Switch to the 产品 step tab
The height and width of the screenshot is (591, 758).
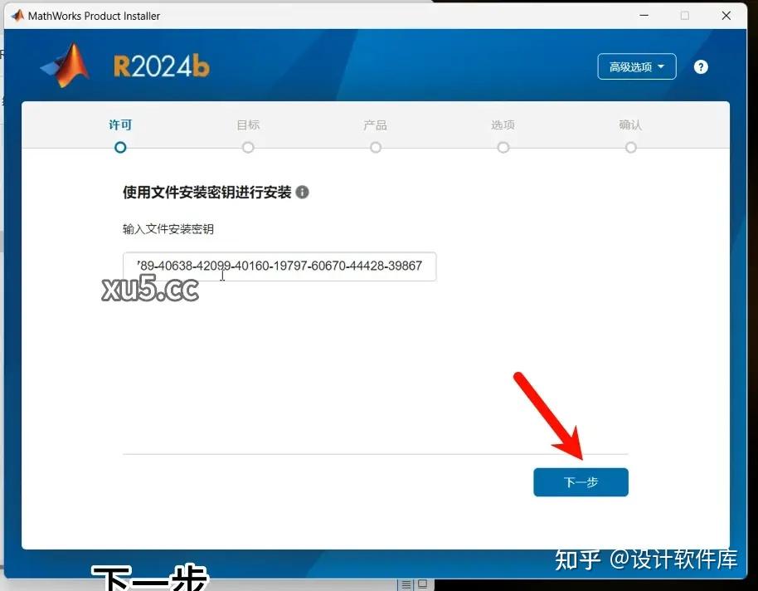376,125
